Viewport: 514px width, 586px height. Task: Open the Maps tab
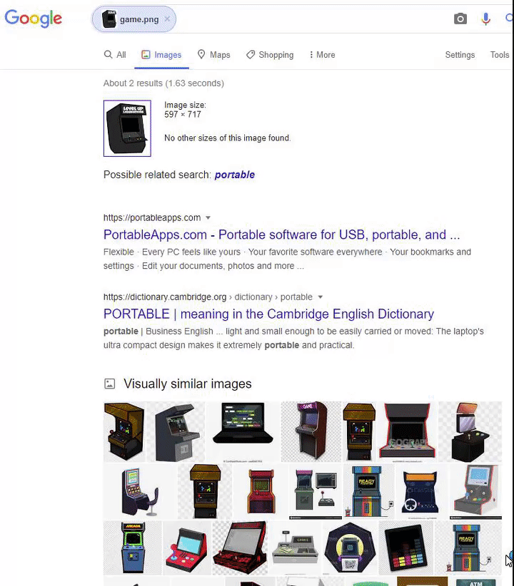pyautogui.click(x=213, y=55)
